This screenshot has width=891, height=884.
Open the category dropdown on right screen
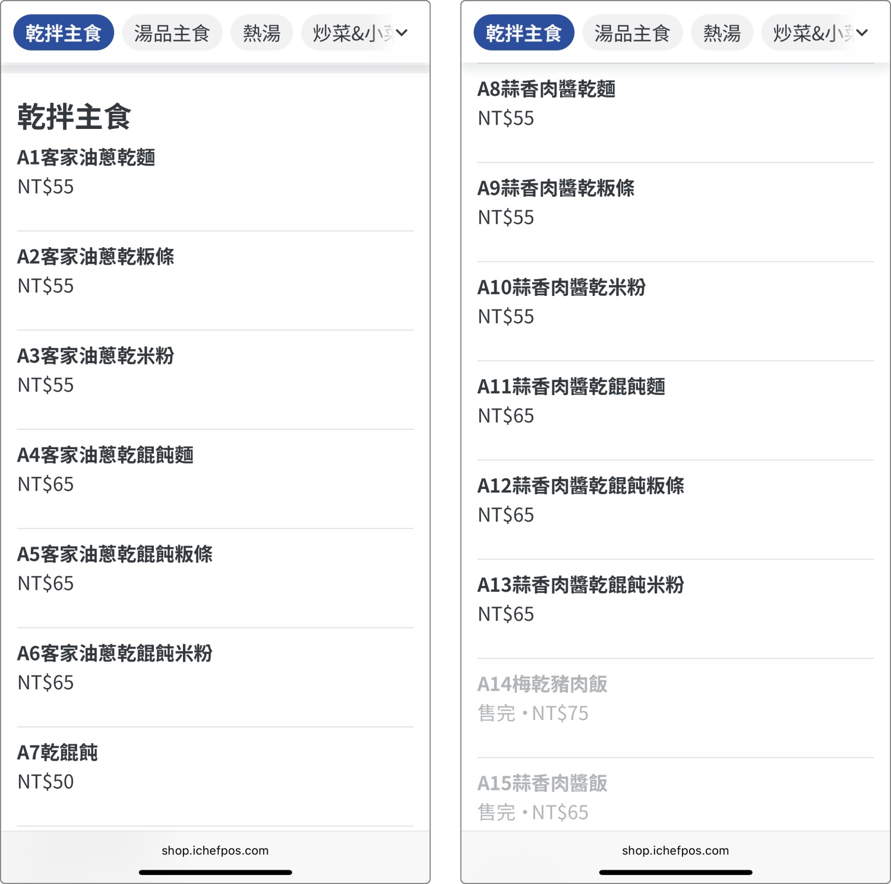coord(862,34)
